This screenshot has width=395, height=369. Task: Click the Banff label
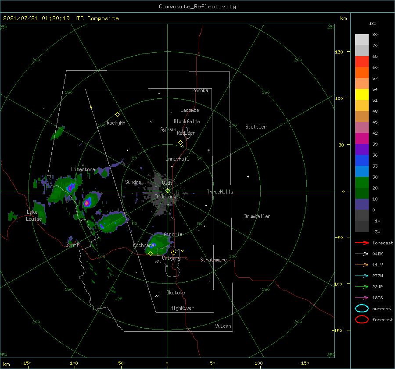click(x=72, y=245)
